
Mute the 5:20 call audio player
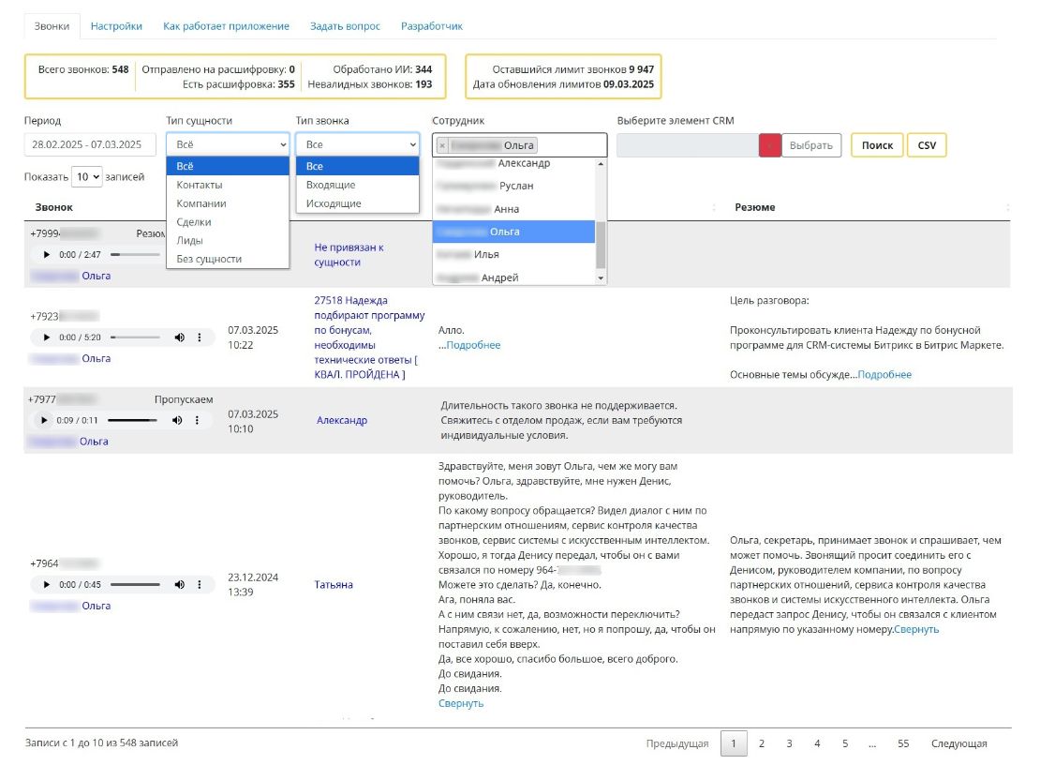180,337
